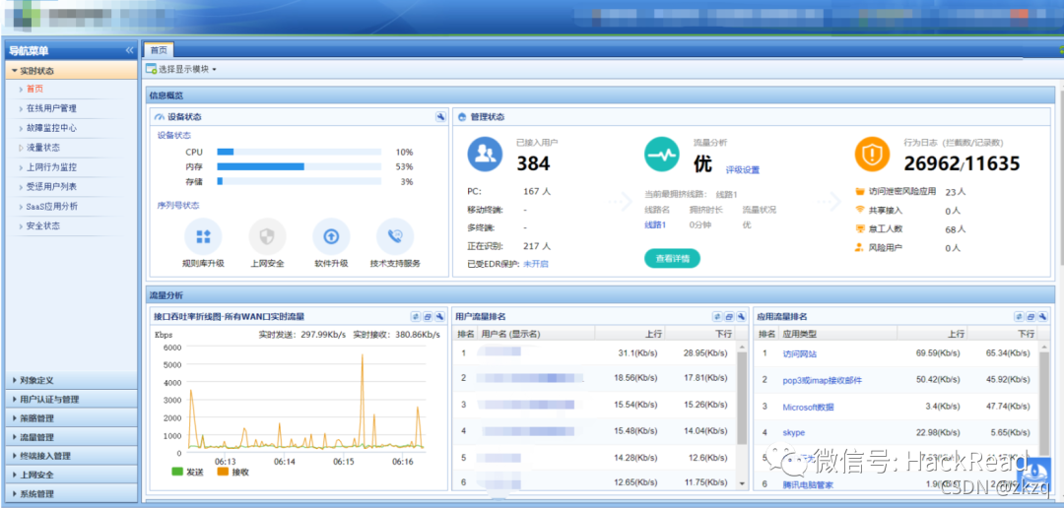
Task: Maximize the 应用流量排名 panel
Action: (x=1031, y=317)
